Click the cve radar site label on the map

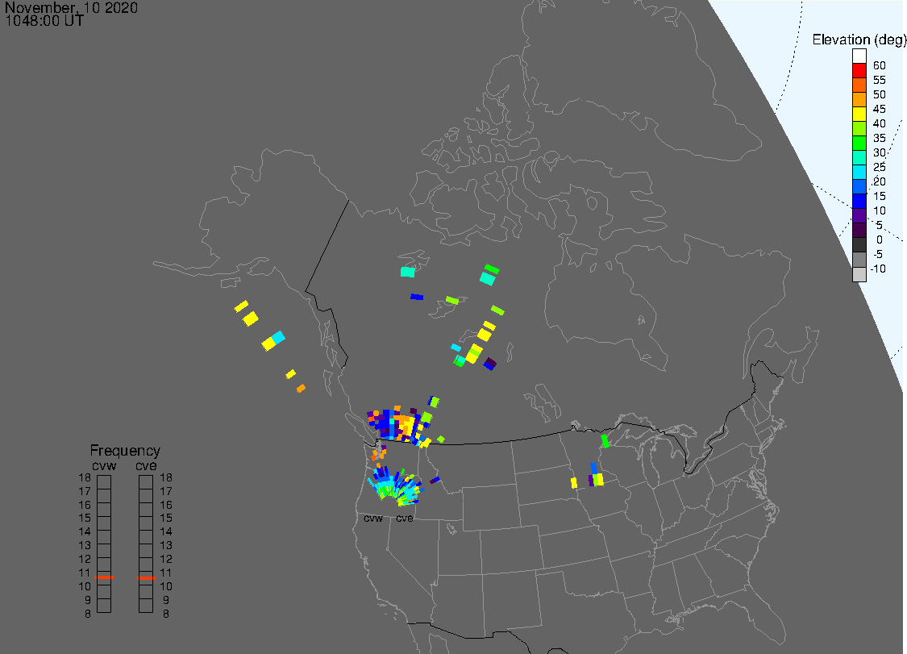(405, 518)
